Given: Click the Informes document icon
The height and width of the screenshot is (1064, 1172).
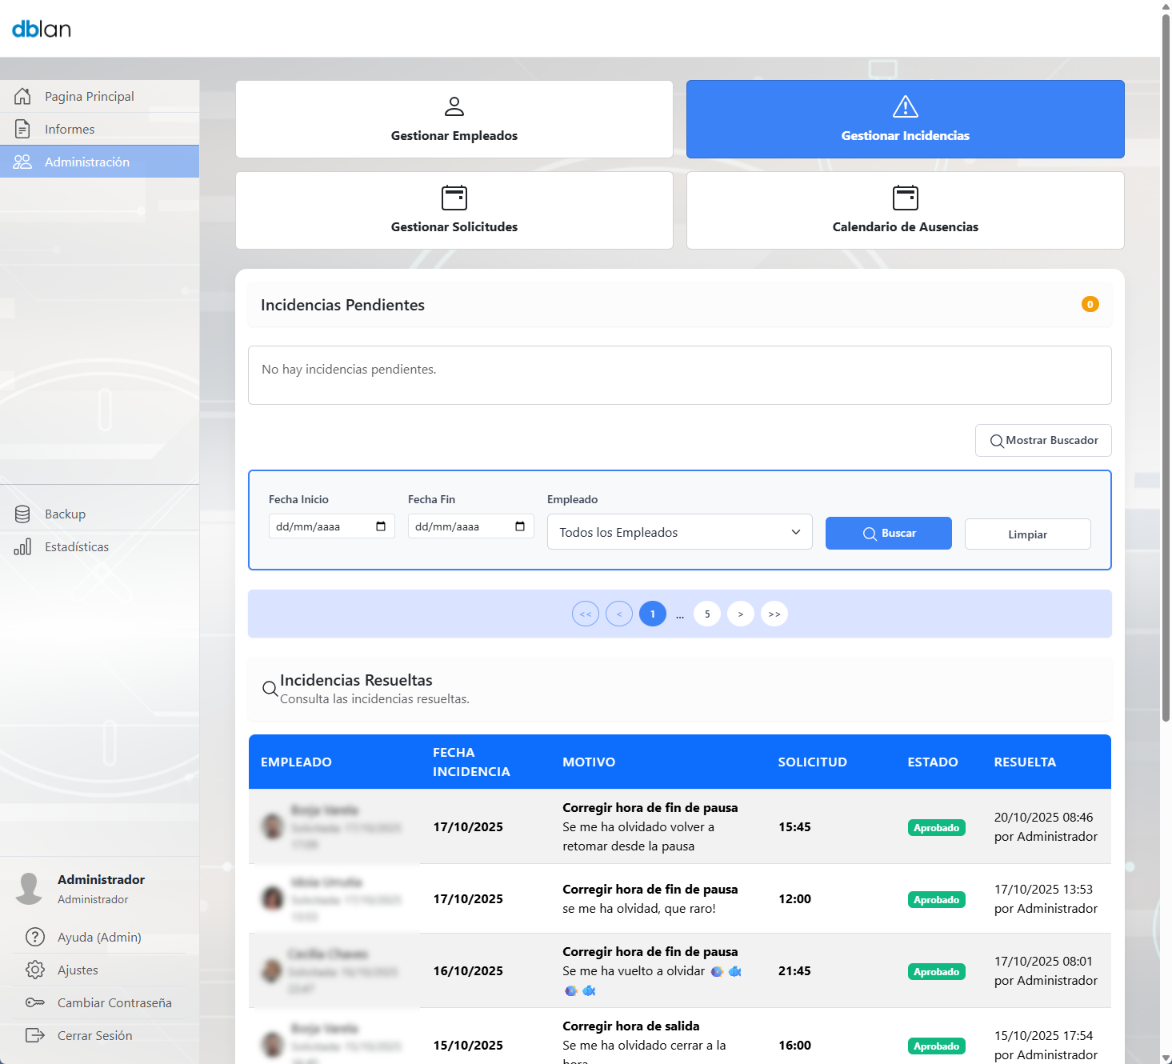Looking at the screenshot, I should click(22, 129).
